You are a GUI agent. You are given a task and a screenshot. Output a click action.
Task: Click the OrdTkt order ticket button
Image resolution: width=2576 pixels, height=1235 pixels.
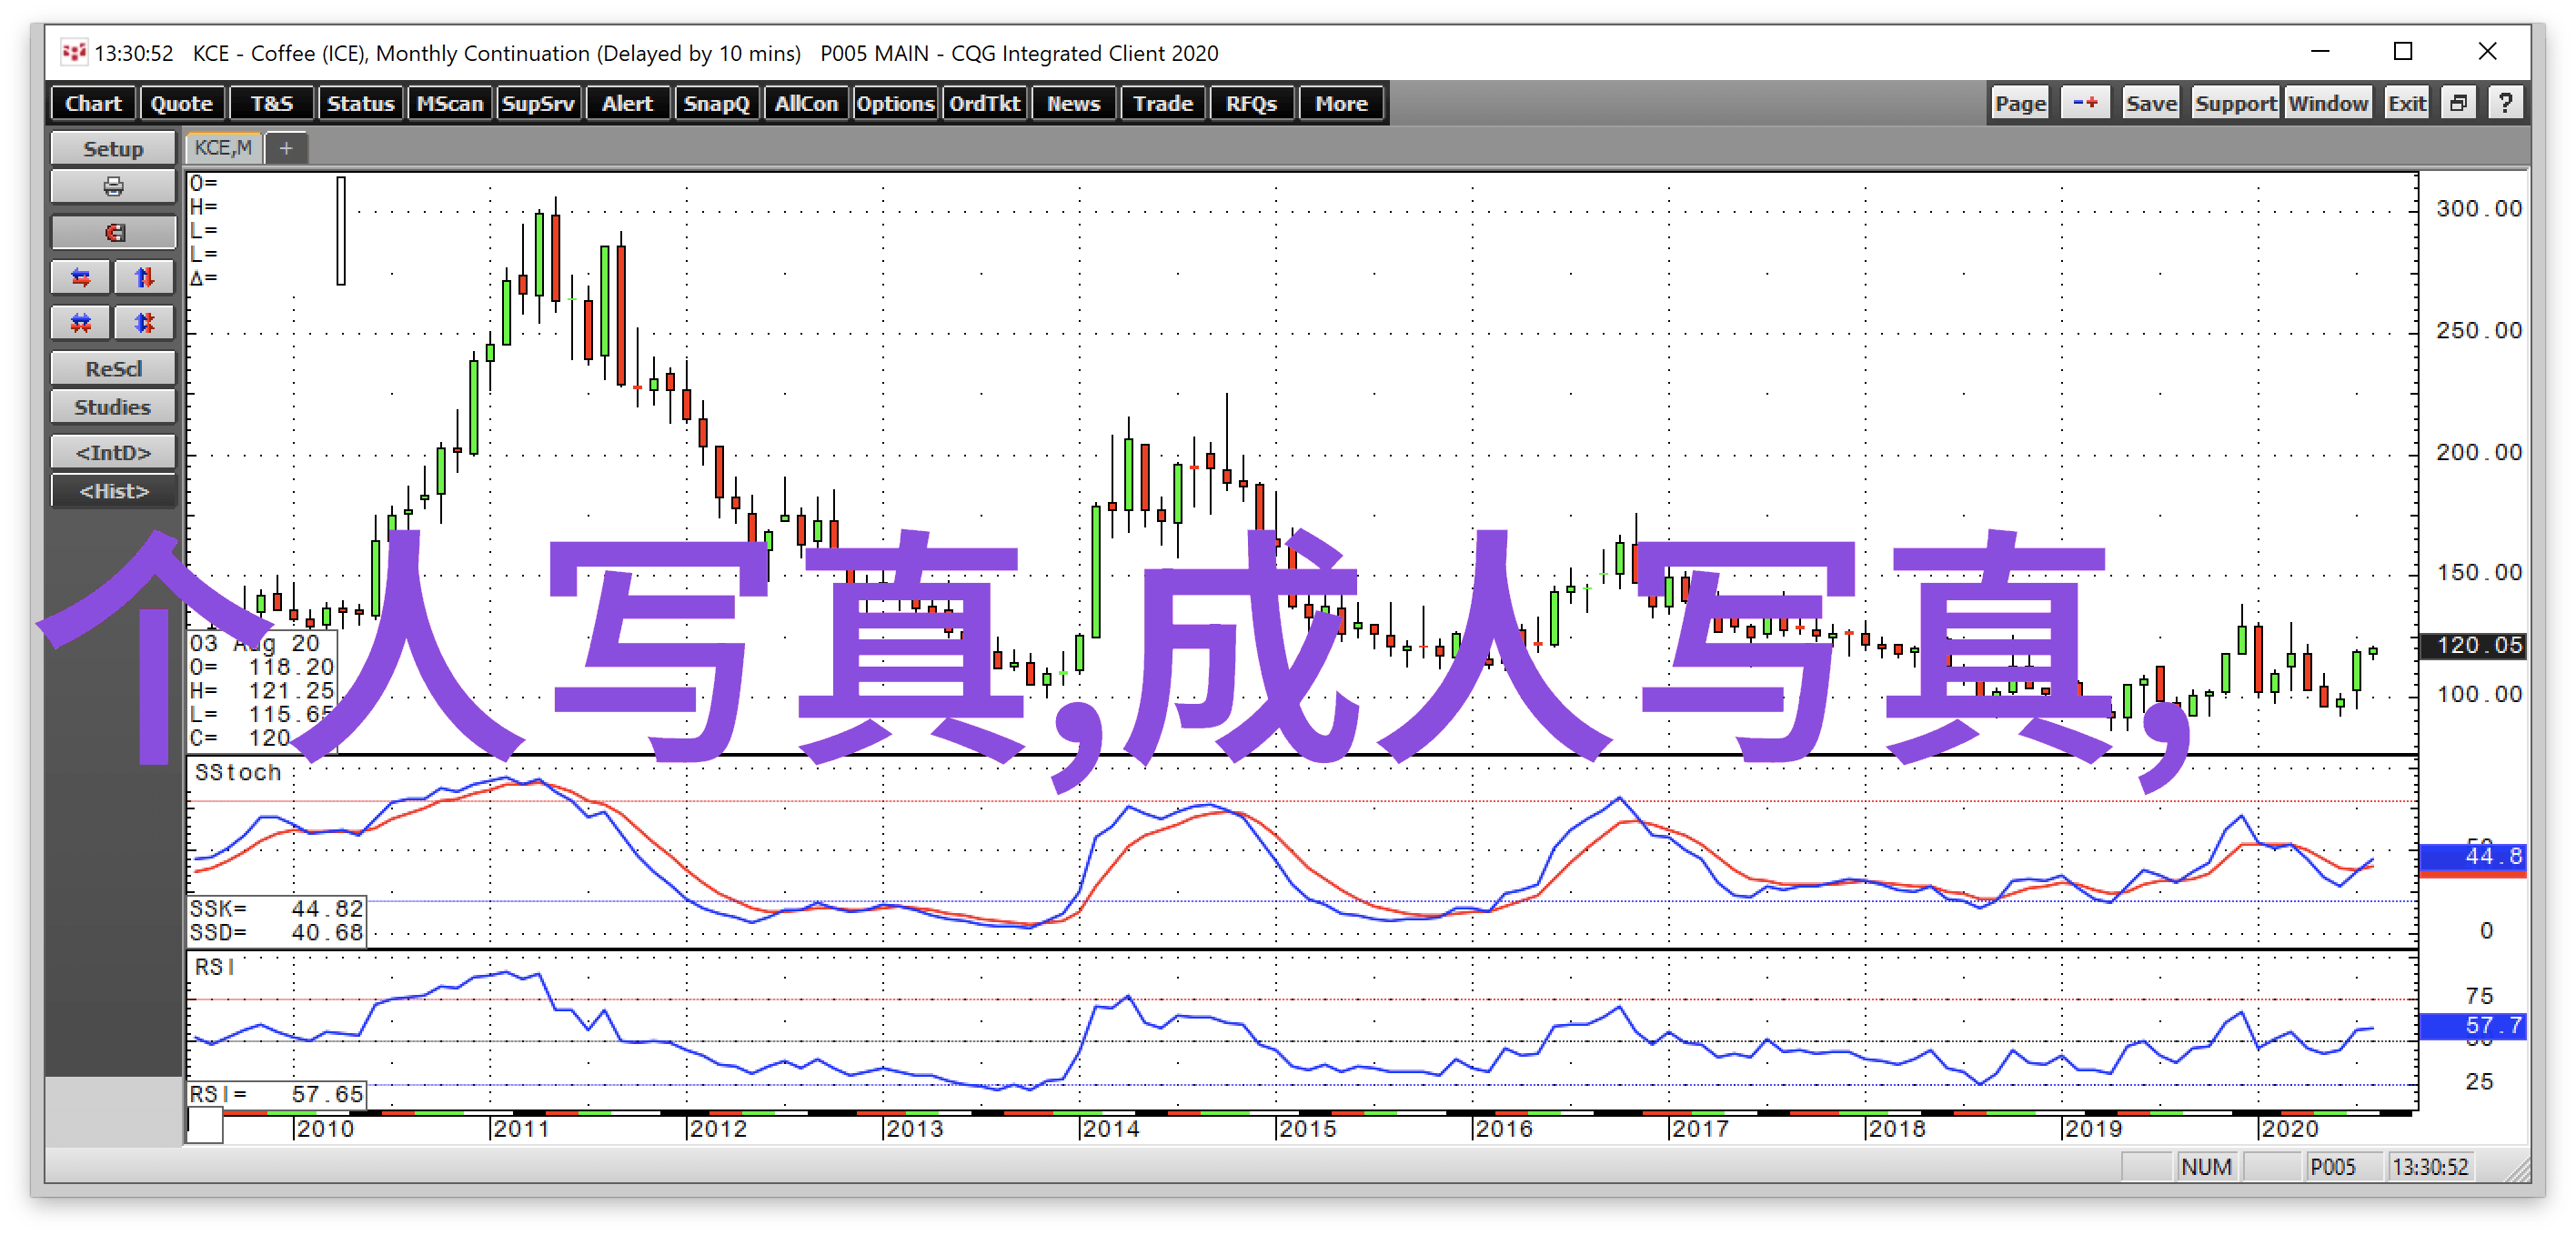pyautogui.click(x=984, y=103)
